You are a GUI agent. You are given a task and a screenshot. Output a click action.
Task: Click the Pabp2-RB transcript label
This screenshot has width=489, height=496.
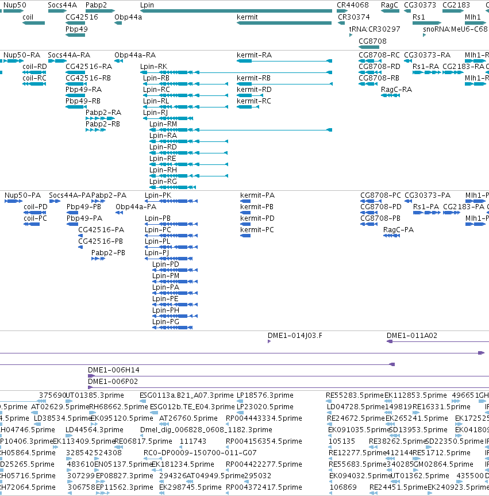[103, 124]
